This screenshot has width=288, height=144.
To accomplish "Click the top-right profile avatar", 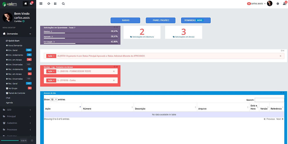I will pos(270,4).
